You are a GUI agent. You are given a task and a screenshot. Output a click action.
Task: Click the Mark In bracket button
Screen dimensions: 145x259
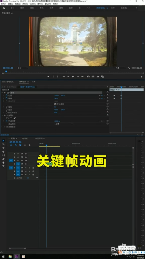coord(53,76)
